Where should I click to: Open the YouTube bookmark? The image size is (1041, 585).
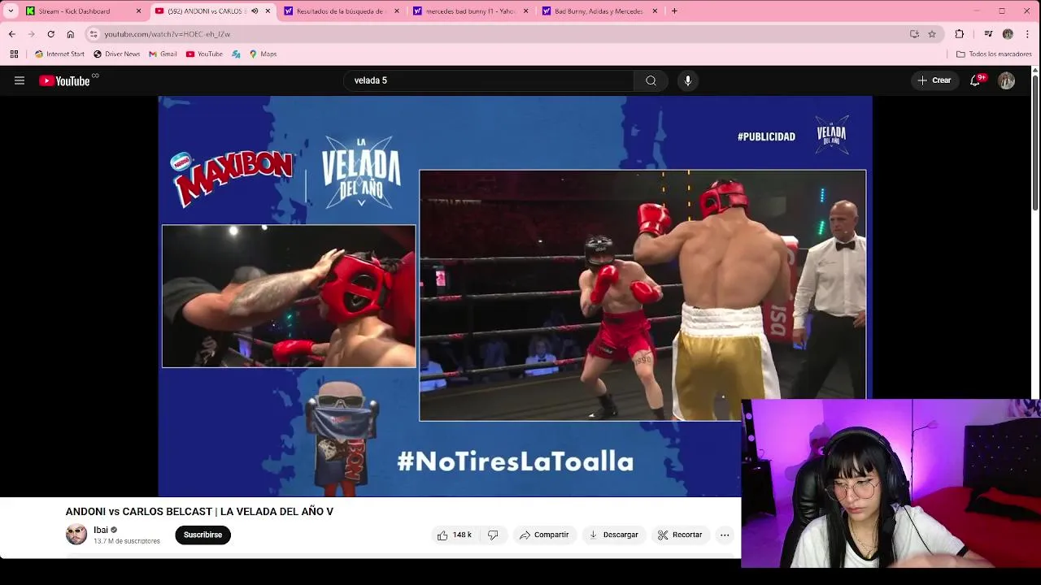(x=204, y=54)
